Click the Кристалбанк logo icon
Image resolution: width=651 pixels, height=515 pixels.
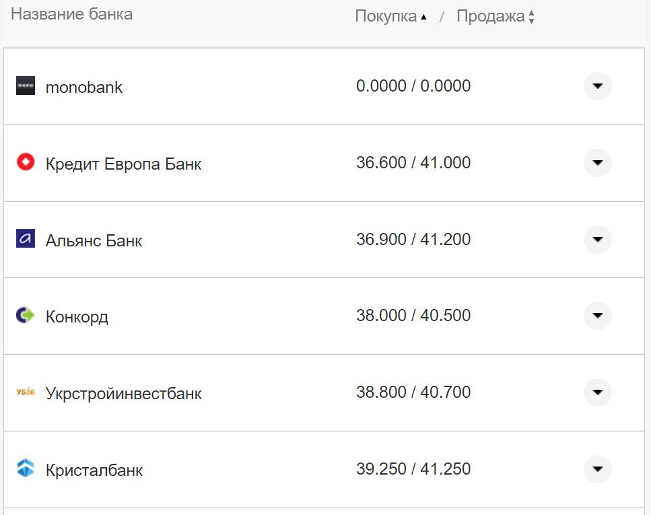[x=26, y=469]
